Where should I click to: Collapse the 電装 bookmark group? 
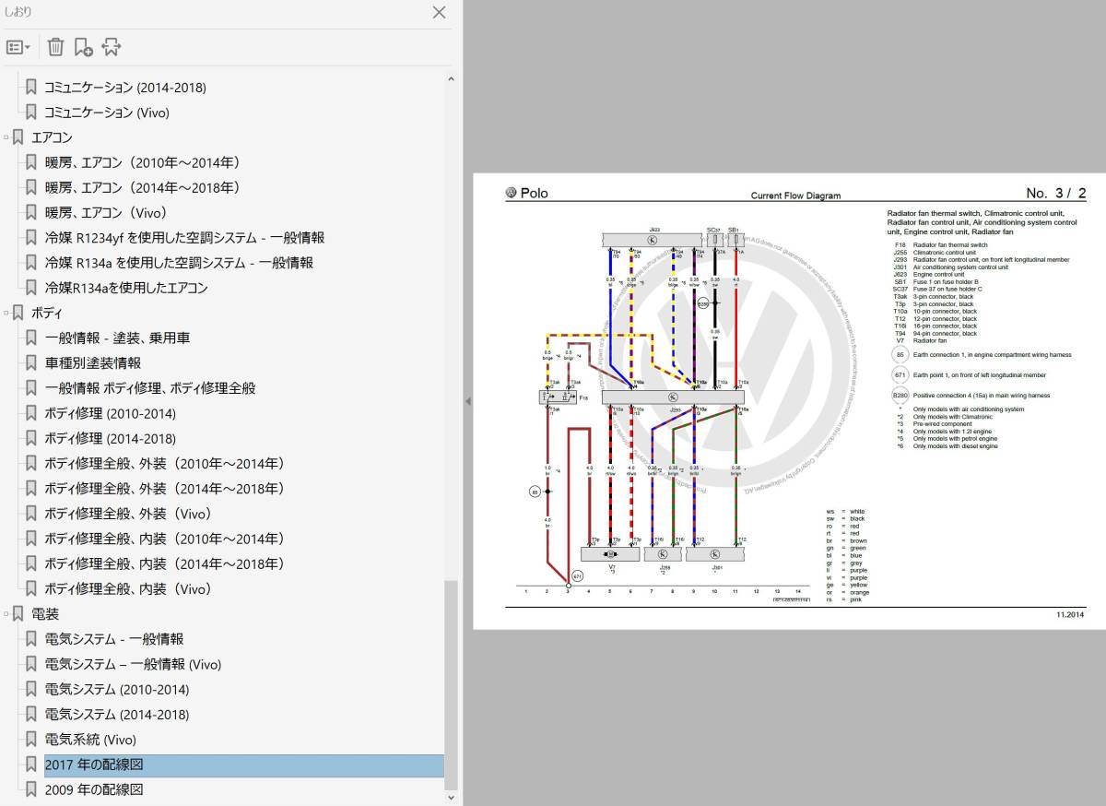(x=6, y=614)
